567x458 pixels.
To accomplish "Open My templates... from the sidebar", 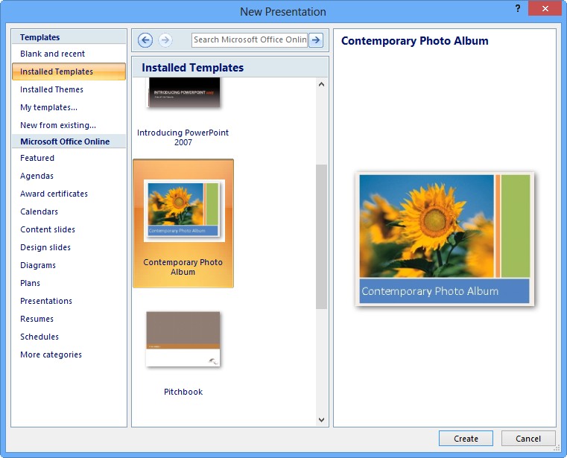I will 49,107.
